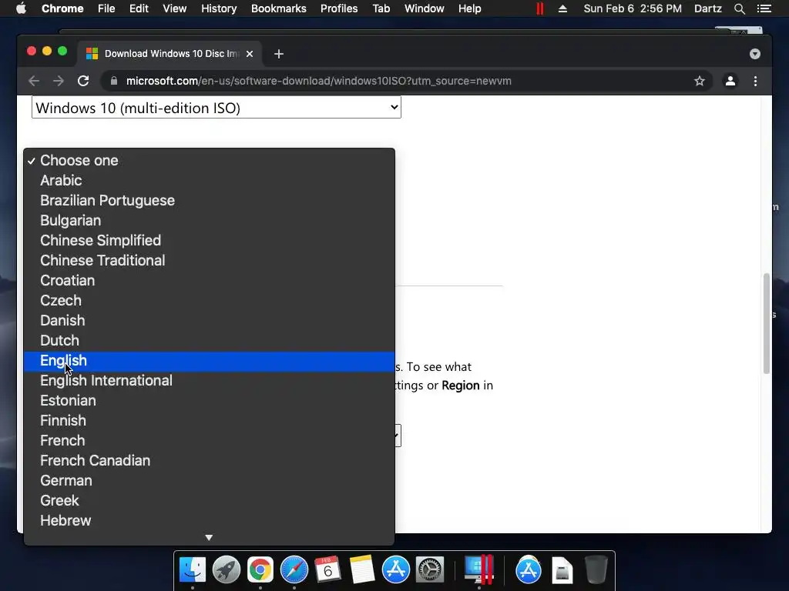Pick Finnish language option
This screenshot has height=591, width=789.
(x=209, y=421)
